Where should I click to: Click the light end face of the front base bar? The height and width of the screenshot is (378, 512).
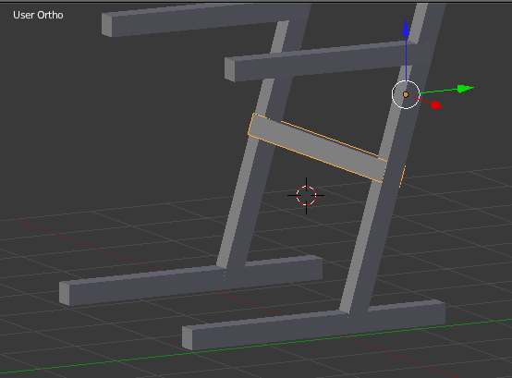(x=187, y=338)
